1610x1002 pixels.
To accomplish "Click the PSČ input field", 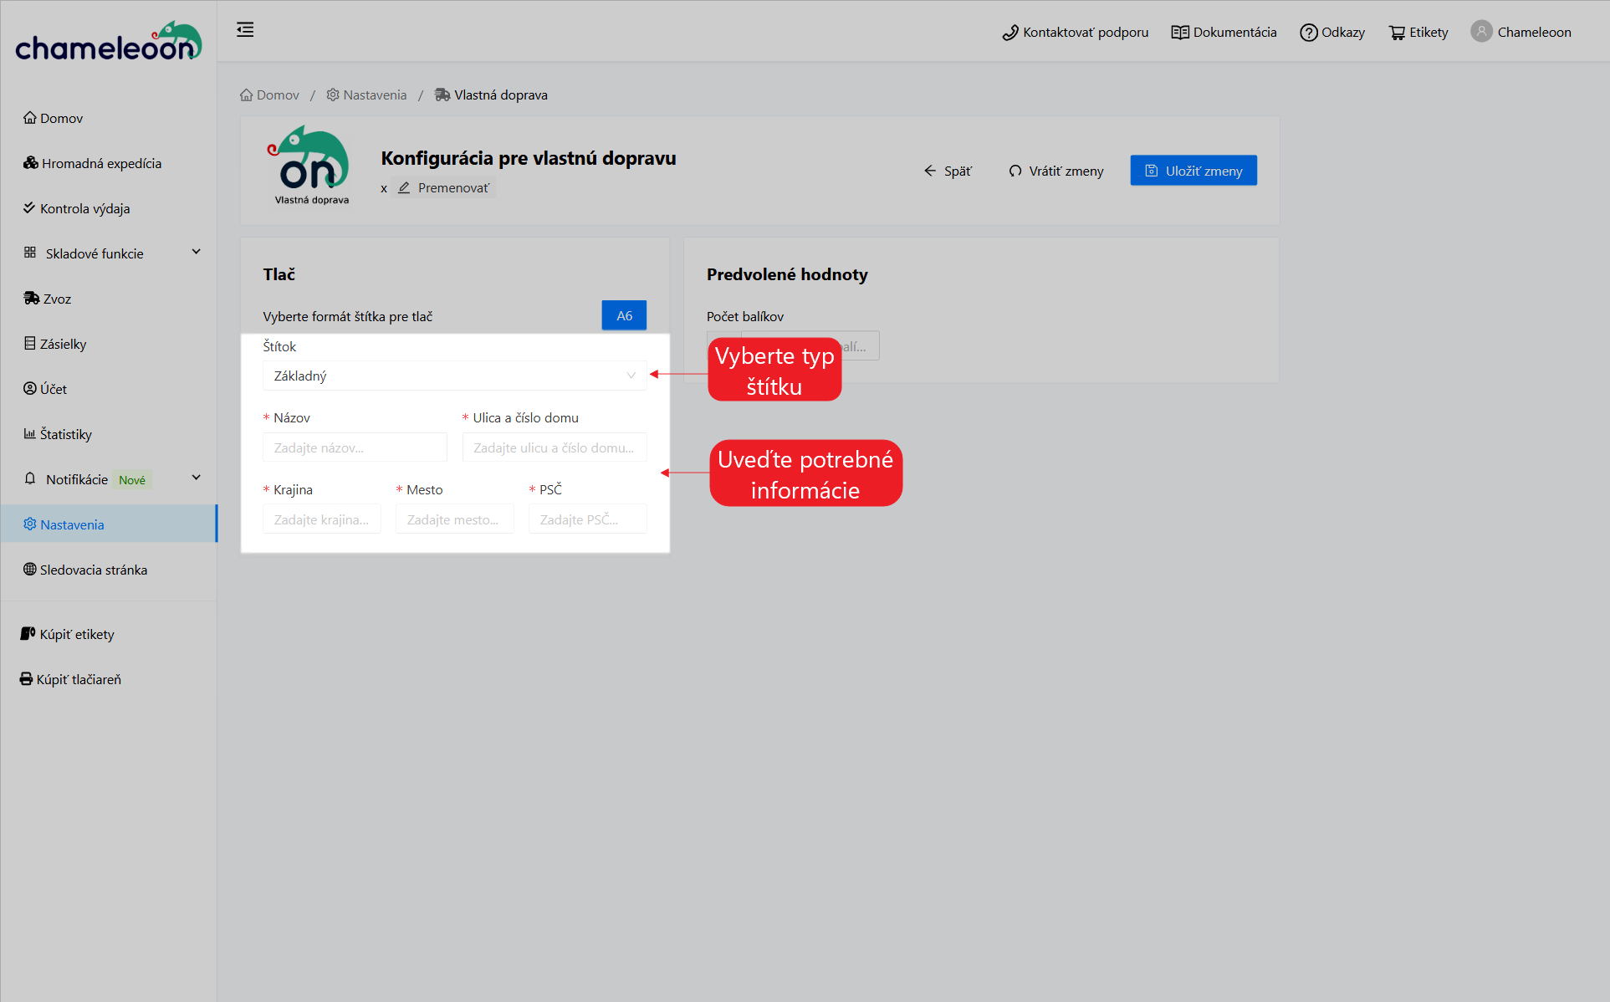I will (587, 519).
